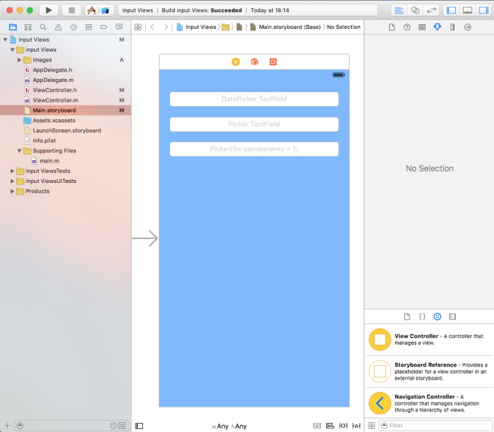Show the Connections inspector
494x432 pixels.
468,27
